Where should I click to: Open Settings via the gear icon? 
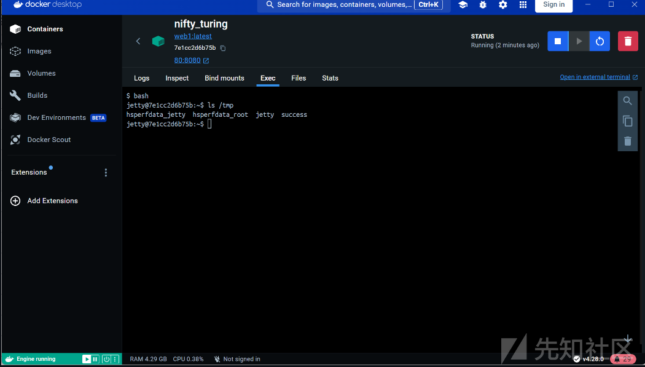[x=502, y=4]
